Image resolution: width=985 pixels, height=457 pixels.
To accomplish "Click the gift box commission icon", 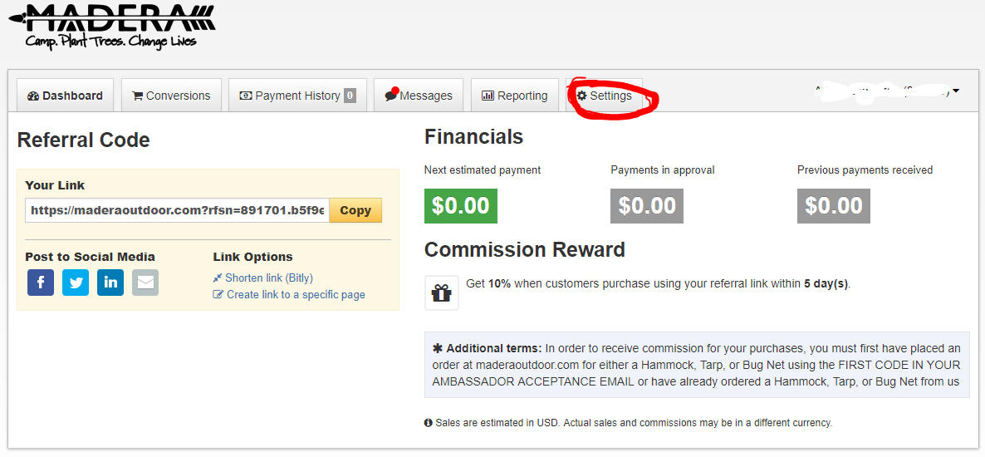I will click(441, 293).
